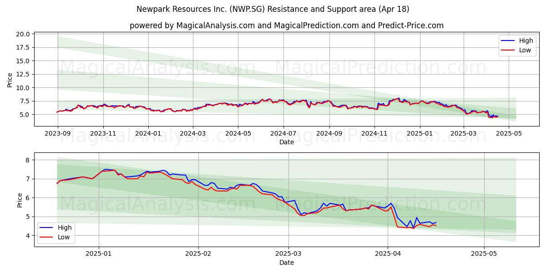546x273 pixels.
Task: Click the bottom chart's '2025-04' tick label
Action: coord(388,254)
